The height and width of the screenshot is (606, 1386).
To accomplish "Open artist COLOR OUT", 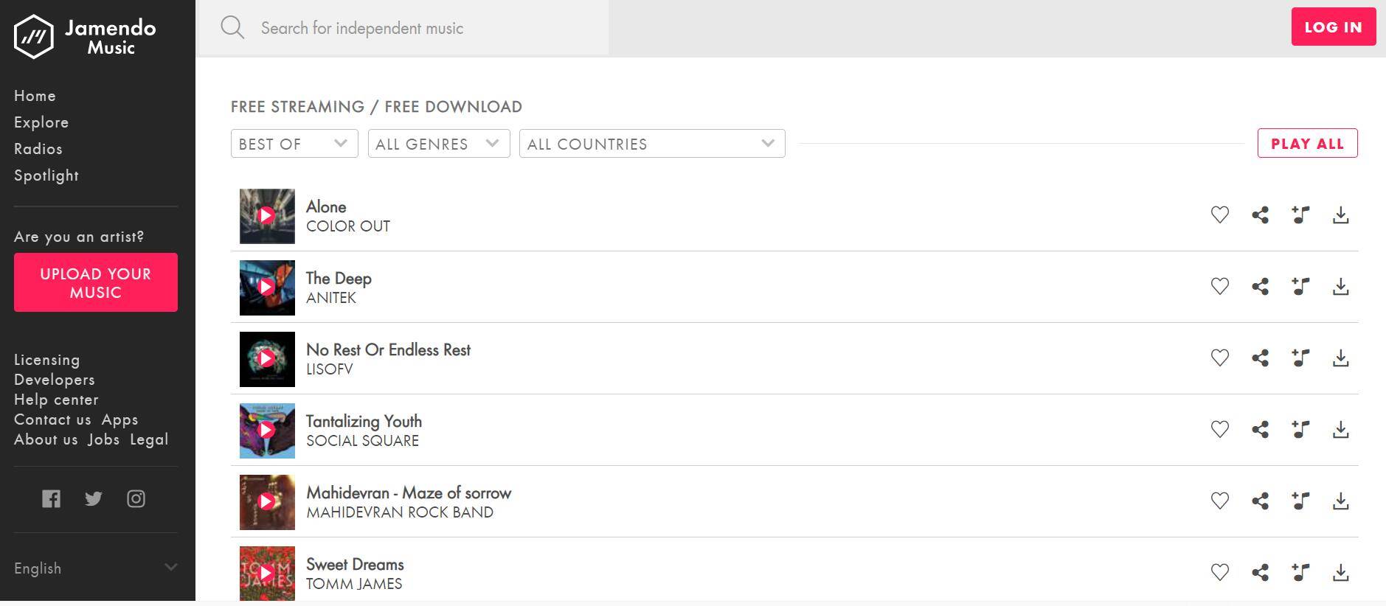I will click(x=348, y=226).
